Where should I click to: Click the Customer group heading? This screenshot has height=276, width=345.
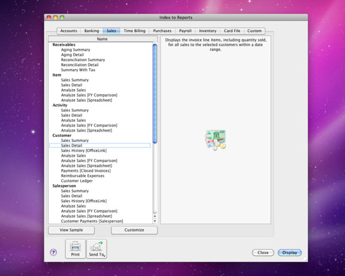(x=62, y=135)
